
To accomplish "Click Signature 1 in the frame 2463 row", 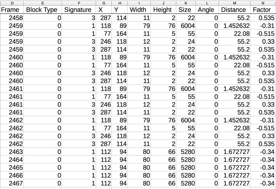I will click(79, 152).
